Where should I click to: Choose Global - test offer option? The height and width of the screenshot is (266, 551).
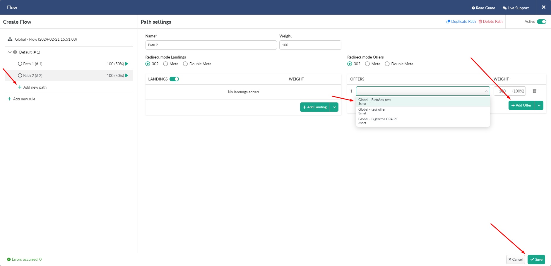(x=423, y=111)
